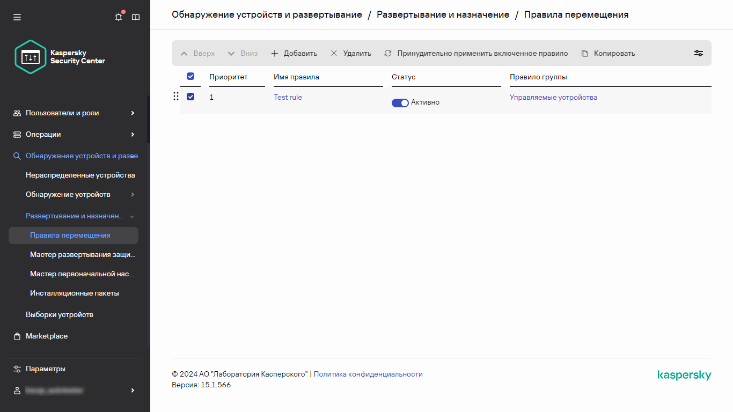
Task: Open the notifications bell icon
Action: pyautogui.click(x=118, y=17)
